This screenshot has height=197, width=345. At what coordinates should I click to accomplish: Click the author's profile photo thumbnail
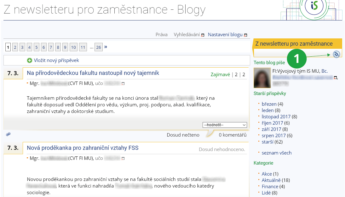(x=262, y=77)
